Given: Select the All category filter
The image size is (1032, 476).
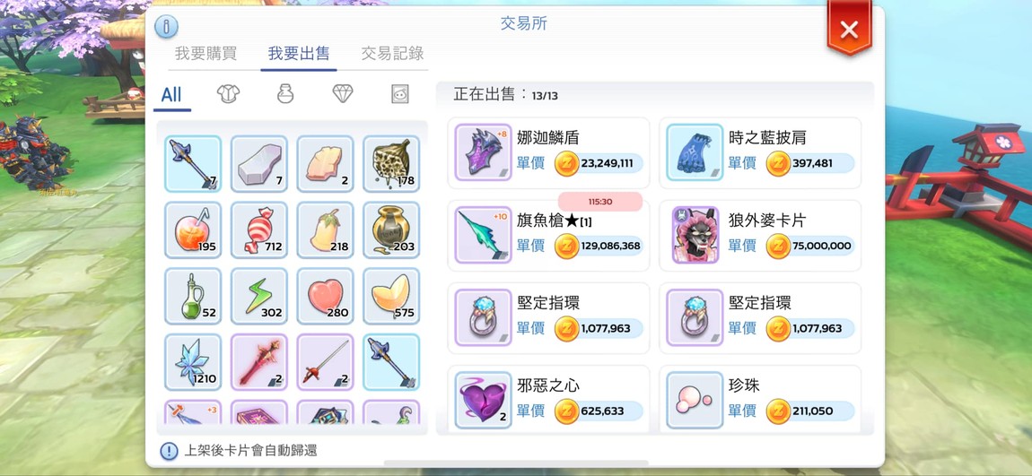Looking at the screenshot, I should tap(171, 95).
